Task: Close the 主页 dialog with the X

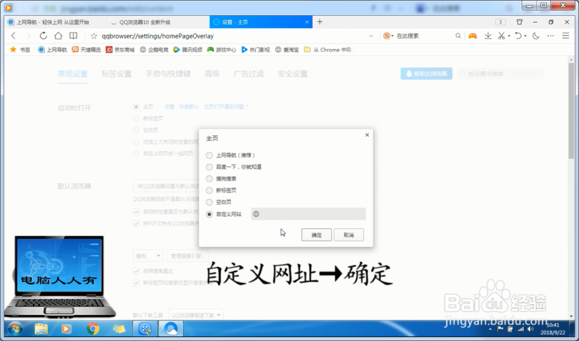Action: 367,135
